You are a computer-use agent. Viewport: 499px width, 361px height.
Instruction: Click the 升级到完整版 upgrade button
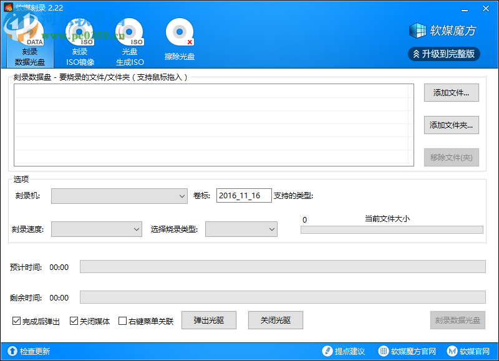pos(445,54)
